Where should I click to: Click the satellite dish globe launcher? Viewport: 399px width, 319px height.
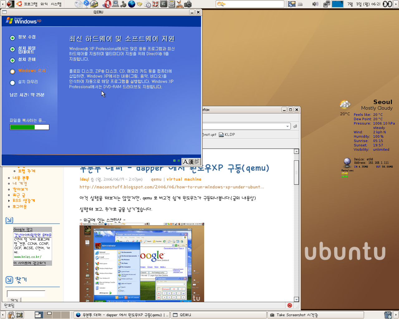click(x=86, y=4)
